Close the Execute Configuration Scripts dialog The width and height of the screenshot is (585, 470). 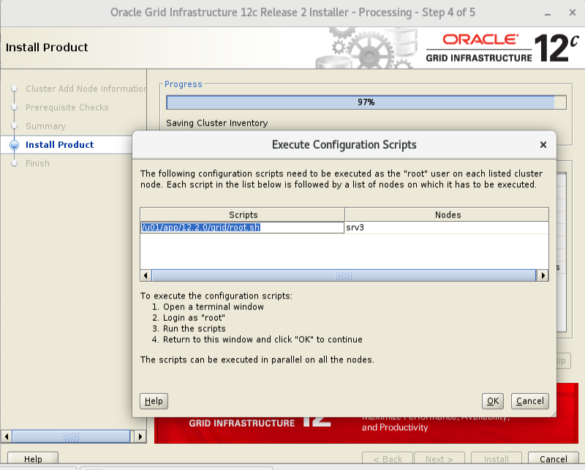tap(543, 144)
